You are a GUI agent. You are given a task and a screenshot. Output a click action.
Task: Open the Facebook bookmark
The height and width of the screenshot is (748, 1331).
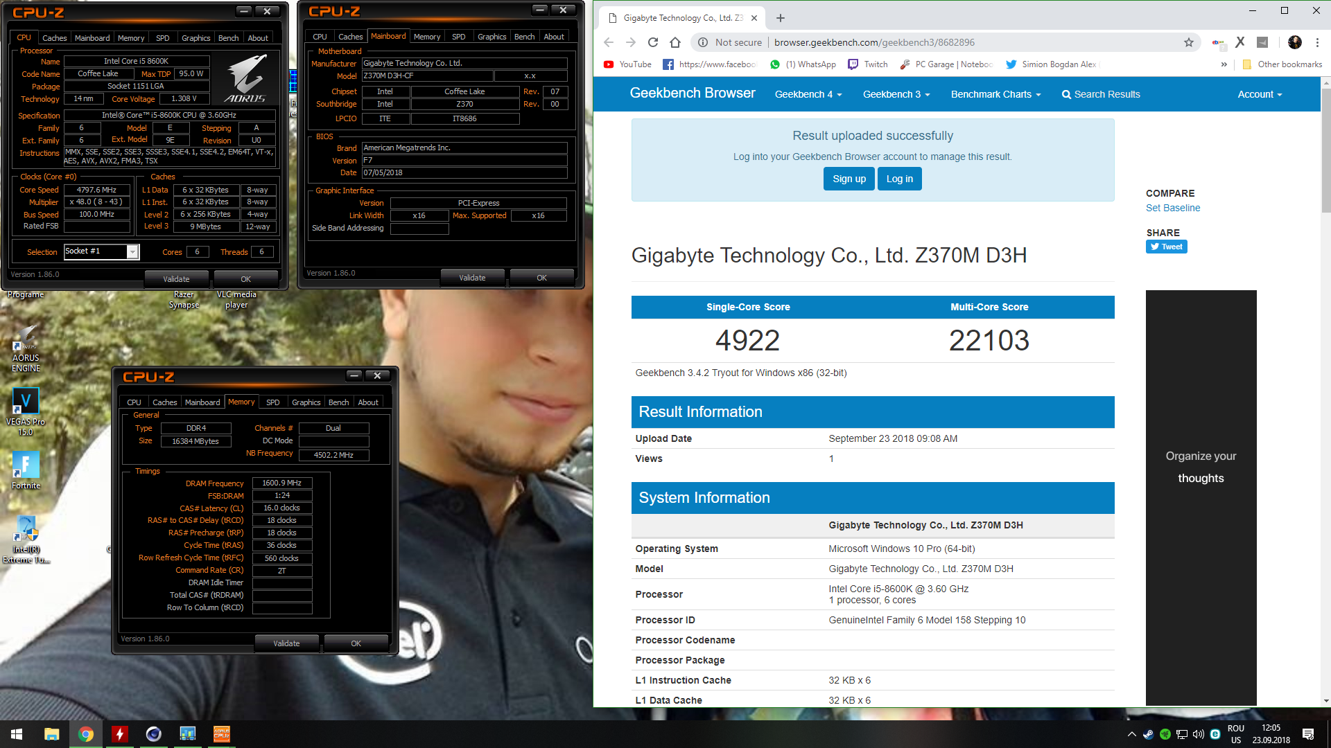tap(709, 64)
